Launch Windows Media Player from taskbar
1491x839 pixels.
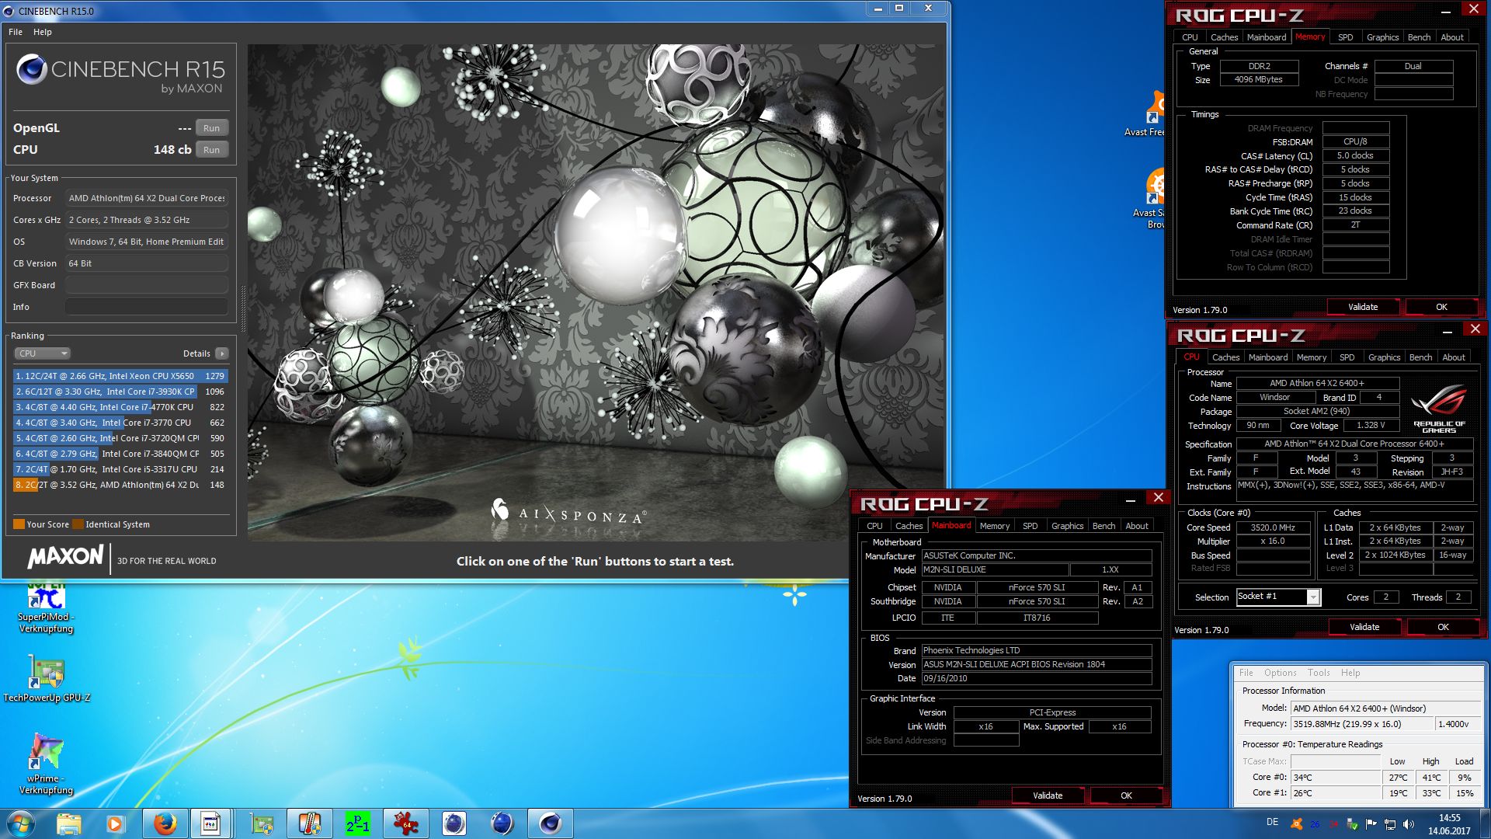(x=115, y=823)
